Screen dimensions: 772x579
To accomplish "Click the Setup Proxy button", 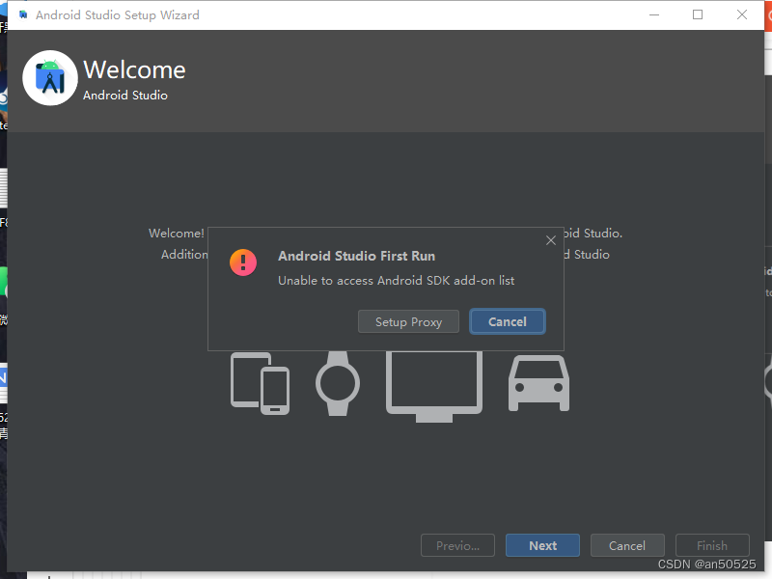I will click(x=408, y=321).
